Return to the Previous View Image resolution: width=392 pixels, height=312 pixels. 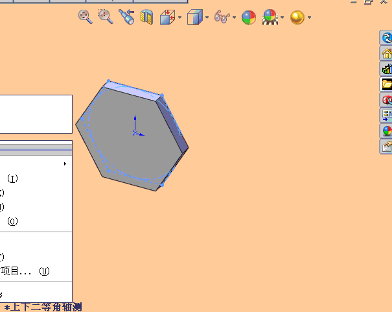pos(126,17)
